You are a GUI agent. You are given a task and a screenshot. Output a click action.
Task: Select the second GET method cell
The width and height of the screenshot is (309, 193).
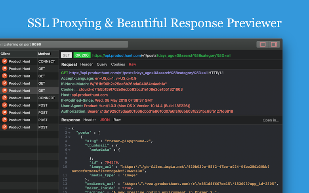[x=42, y=76]
